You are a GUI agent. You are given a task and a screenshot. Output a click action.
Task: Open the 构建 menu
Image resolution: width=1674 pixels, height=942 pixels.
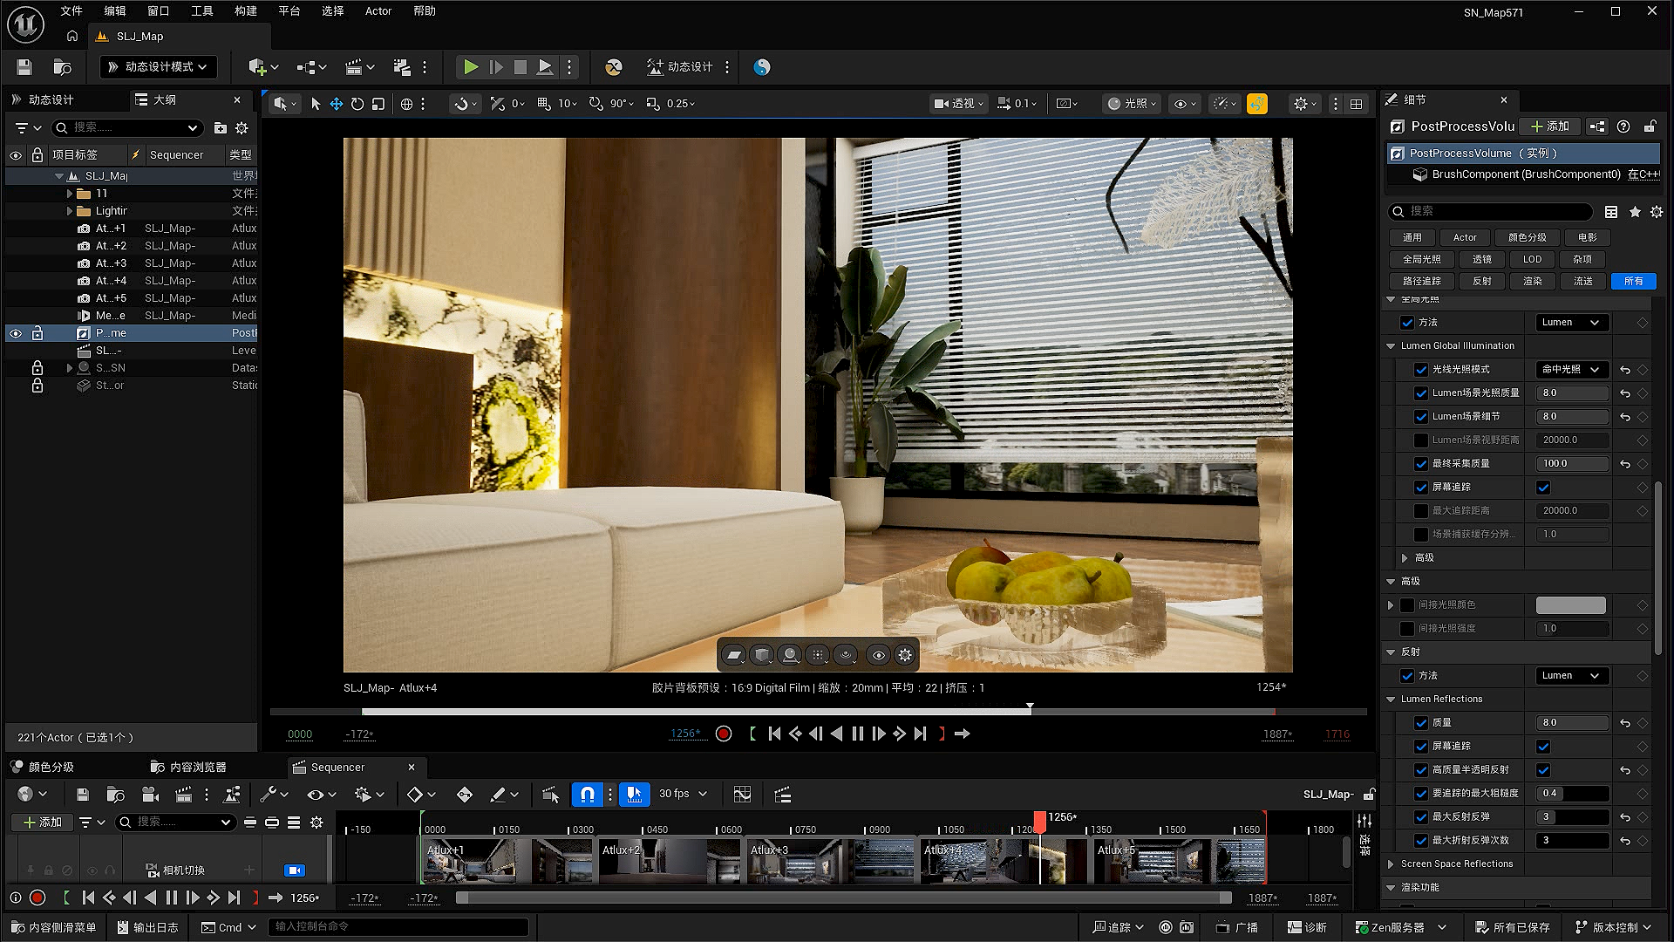click(x=246, y=11)
